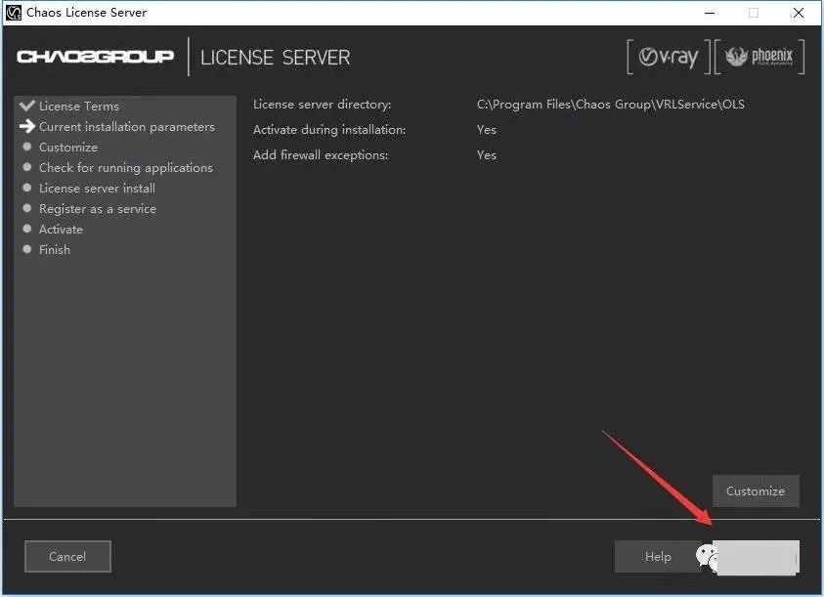Select the Activate step
The image size is (824, 597).
click(61, 230)
